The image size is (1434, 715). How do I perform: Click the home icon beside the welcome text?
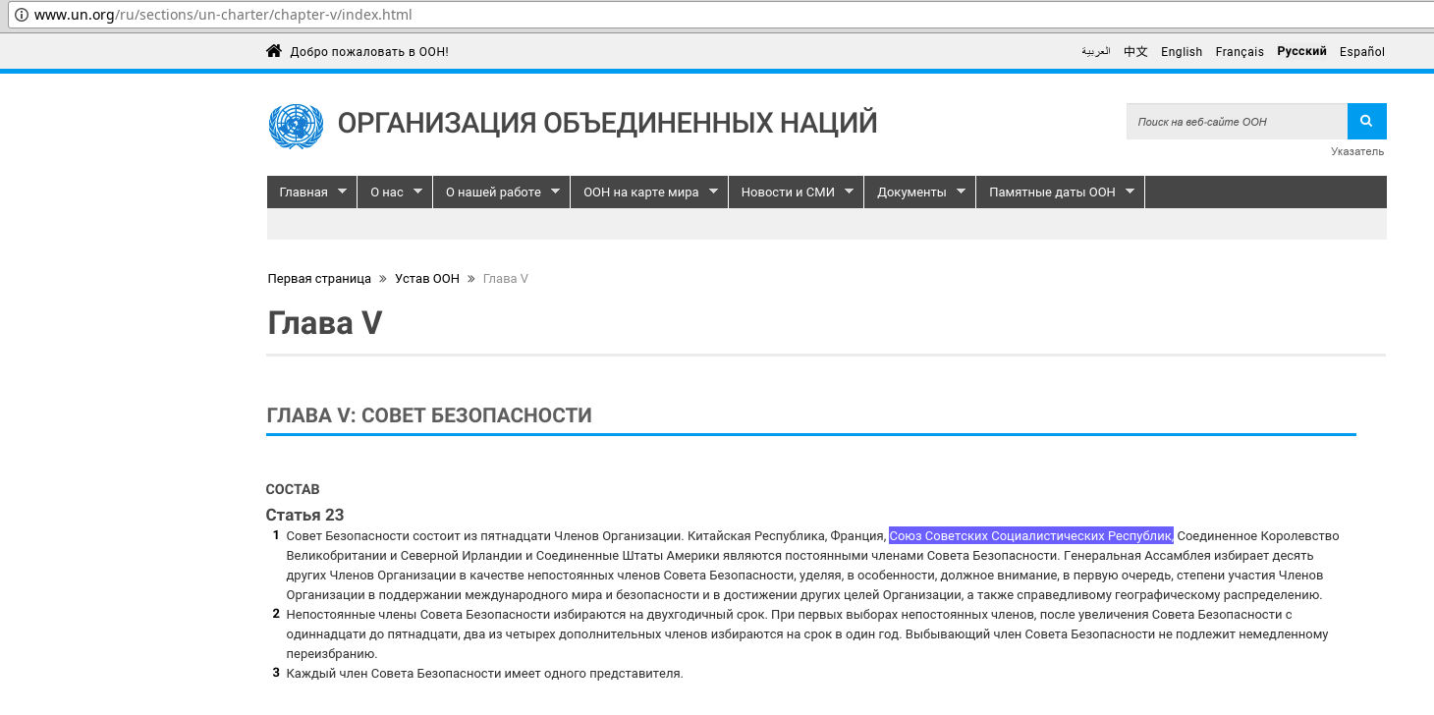[x=274, y=51]
